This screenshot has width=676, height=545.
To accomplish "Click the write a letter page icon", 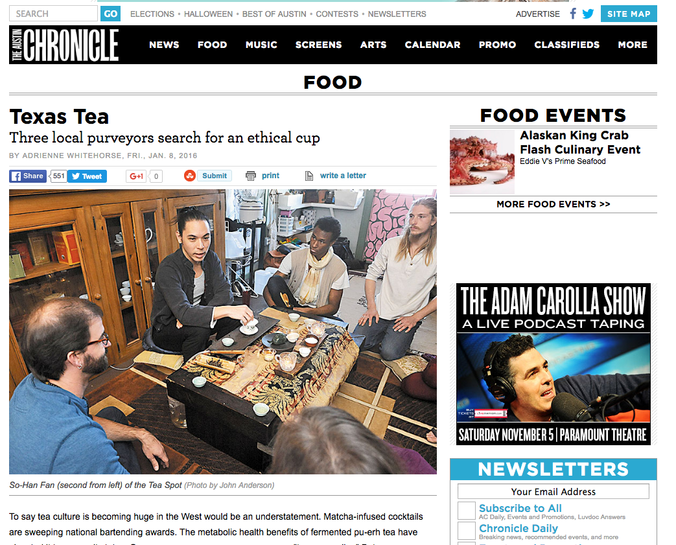I will (x=309, y=176).
